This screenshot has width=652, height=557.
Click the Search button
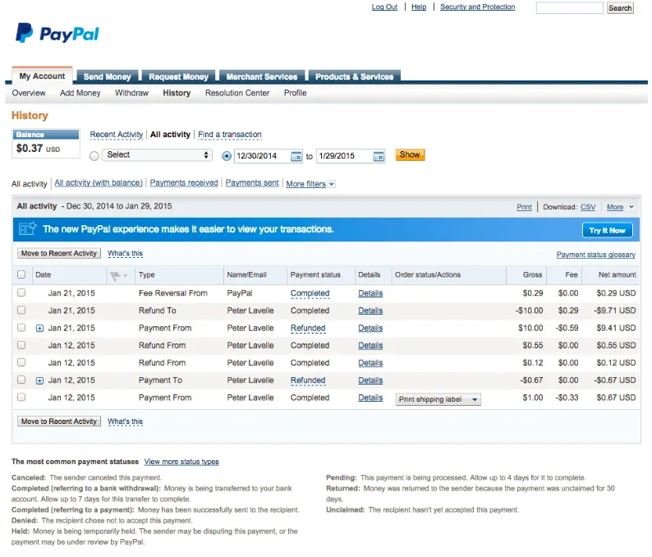coord(620,8)
